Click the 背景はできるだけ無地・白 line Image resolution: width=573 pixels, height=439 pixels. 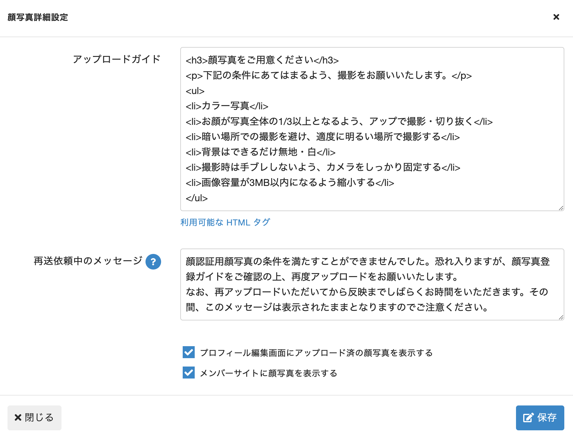coord(260,152)
